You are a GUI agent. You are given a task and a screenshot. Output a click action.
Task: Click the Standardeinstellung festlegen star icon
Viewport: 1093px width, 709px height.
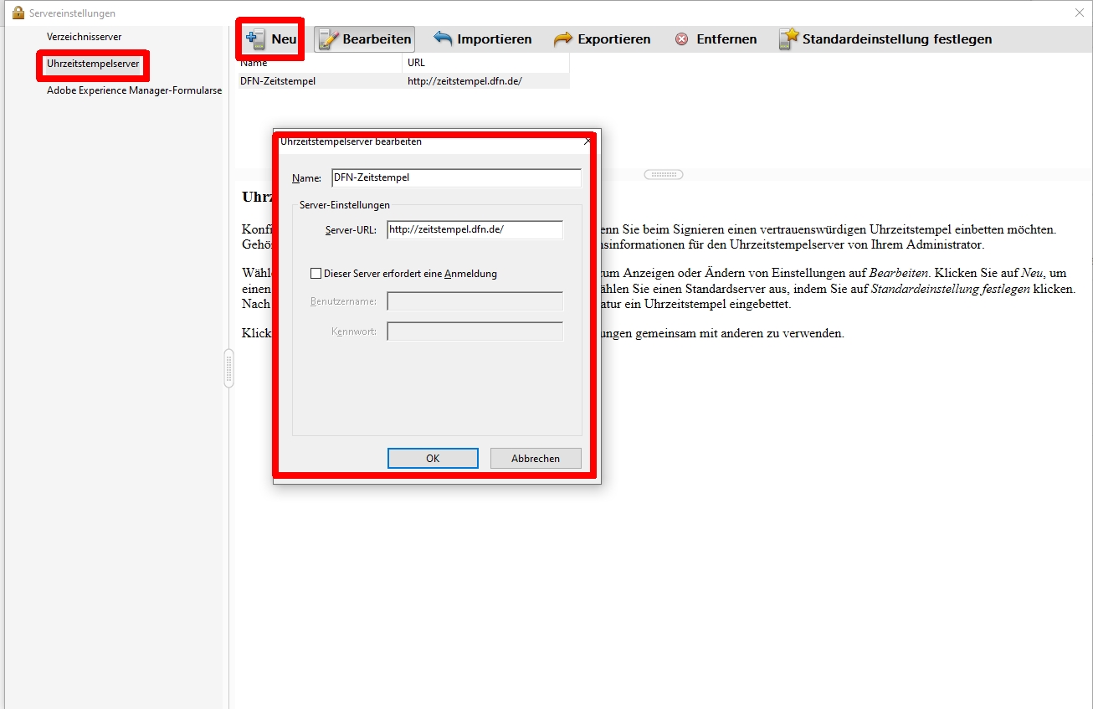click(788, 38)
